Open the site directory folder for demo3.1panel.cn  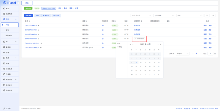pyautogui.click(x=103, y=34)
